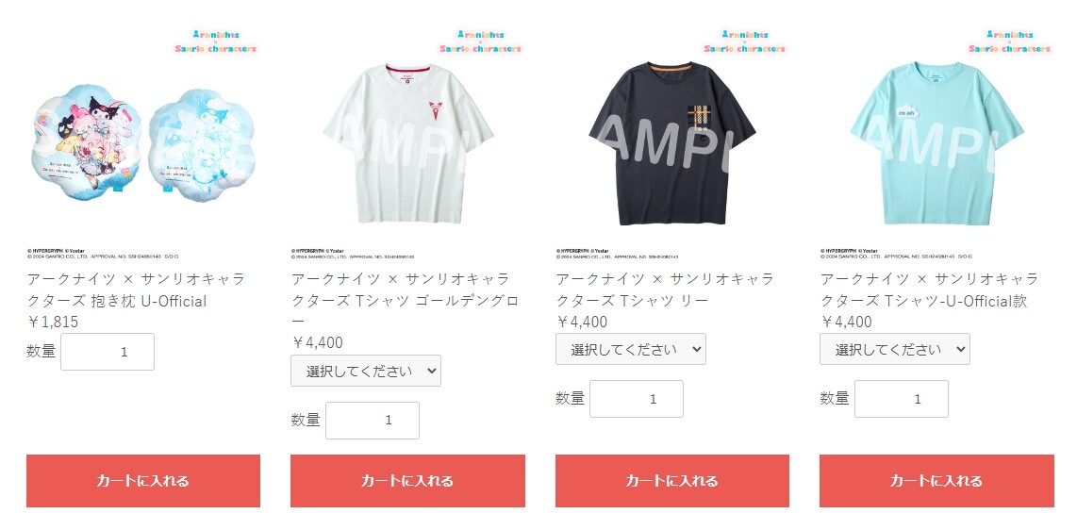
Task: Focus the quantity field for Lee T-shirt
Action: (636, 399)
